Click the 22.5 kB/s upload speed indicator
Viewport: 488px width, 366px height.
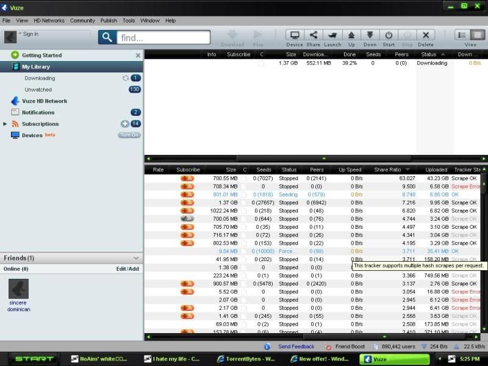coord(475,346)
